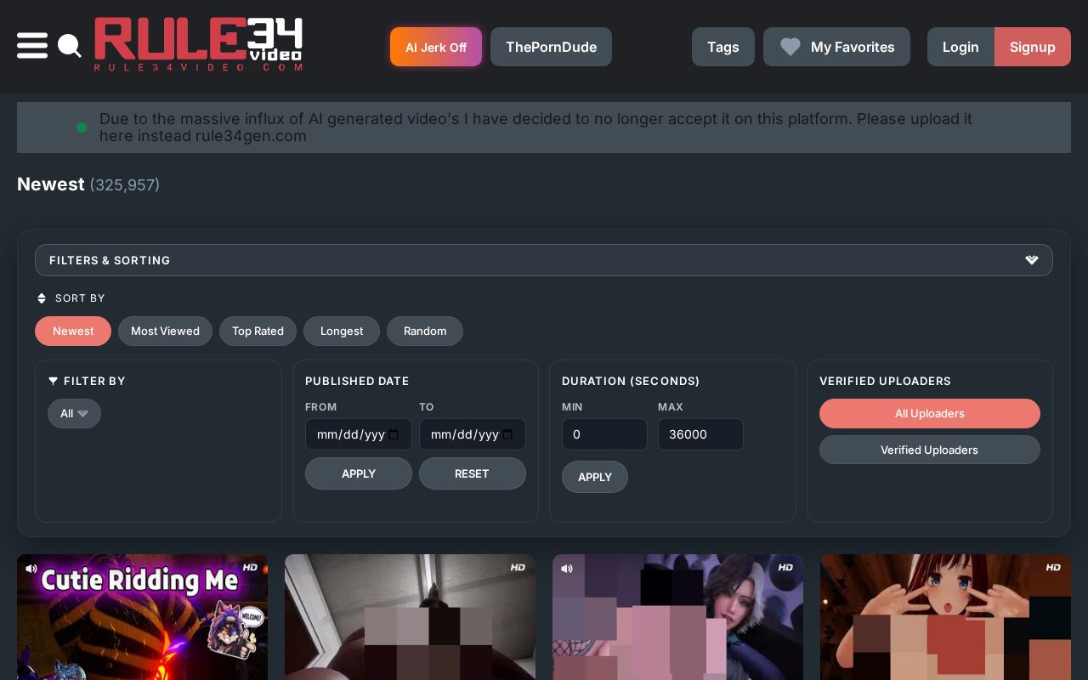Sort videos by Longest
1088x680 pixels.
(x=342, y=331)
